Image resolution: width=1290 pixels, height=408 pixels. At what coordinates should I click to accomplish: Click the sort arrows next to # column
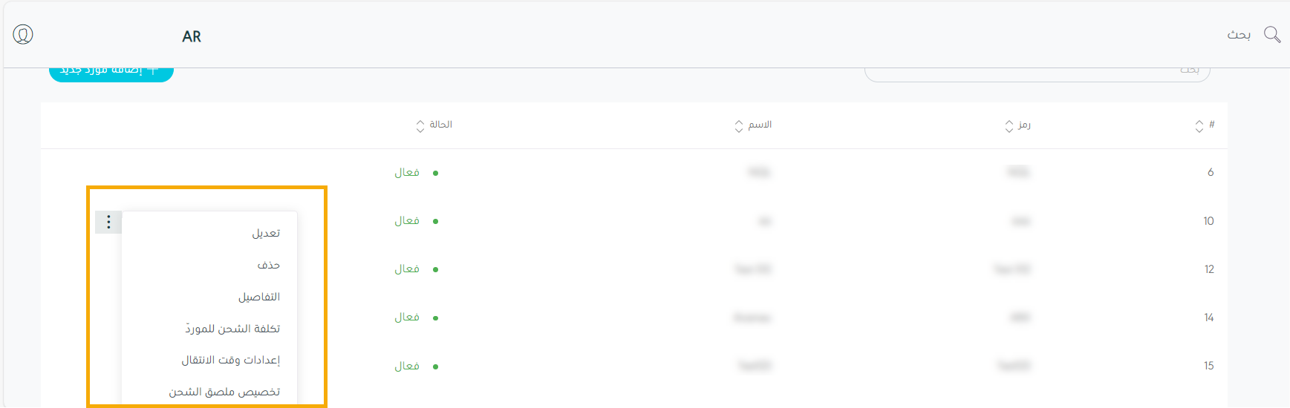1199,126
